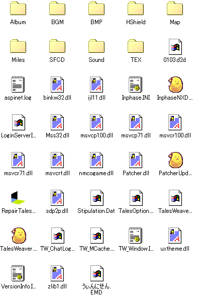Select the msvcrt.dll file icon
Screen dimensions: 198x301
(57, 160)
